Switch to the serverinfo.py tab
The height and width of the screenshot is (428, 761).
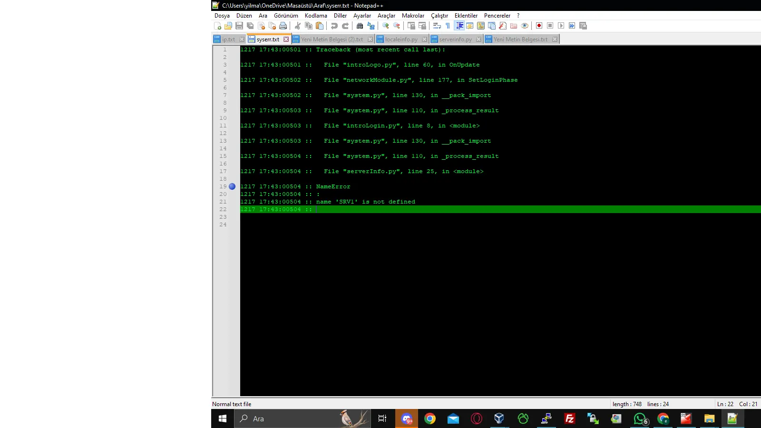click(x=455, y=39)
